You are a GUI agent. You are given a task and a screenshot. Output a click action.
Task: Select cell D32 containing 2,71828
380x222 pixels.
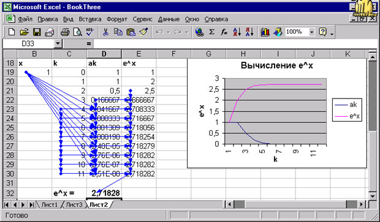click(104, 193)
